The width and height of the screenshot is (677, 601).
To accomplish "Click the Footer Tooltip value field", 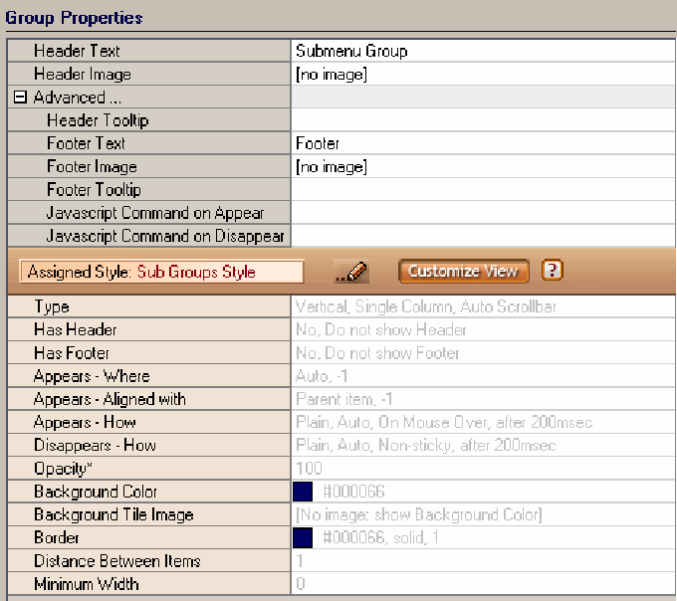I will 483,190.
